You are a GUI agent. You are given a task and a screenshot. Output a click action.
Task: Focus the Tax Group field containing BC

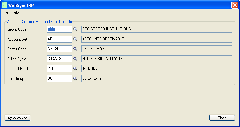click(60, 78)
